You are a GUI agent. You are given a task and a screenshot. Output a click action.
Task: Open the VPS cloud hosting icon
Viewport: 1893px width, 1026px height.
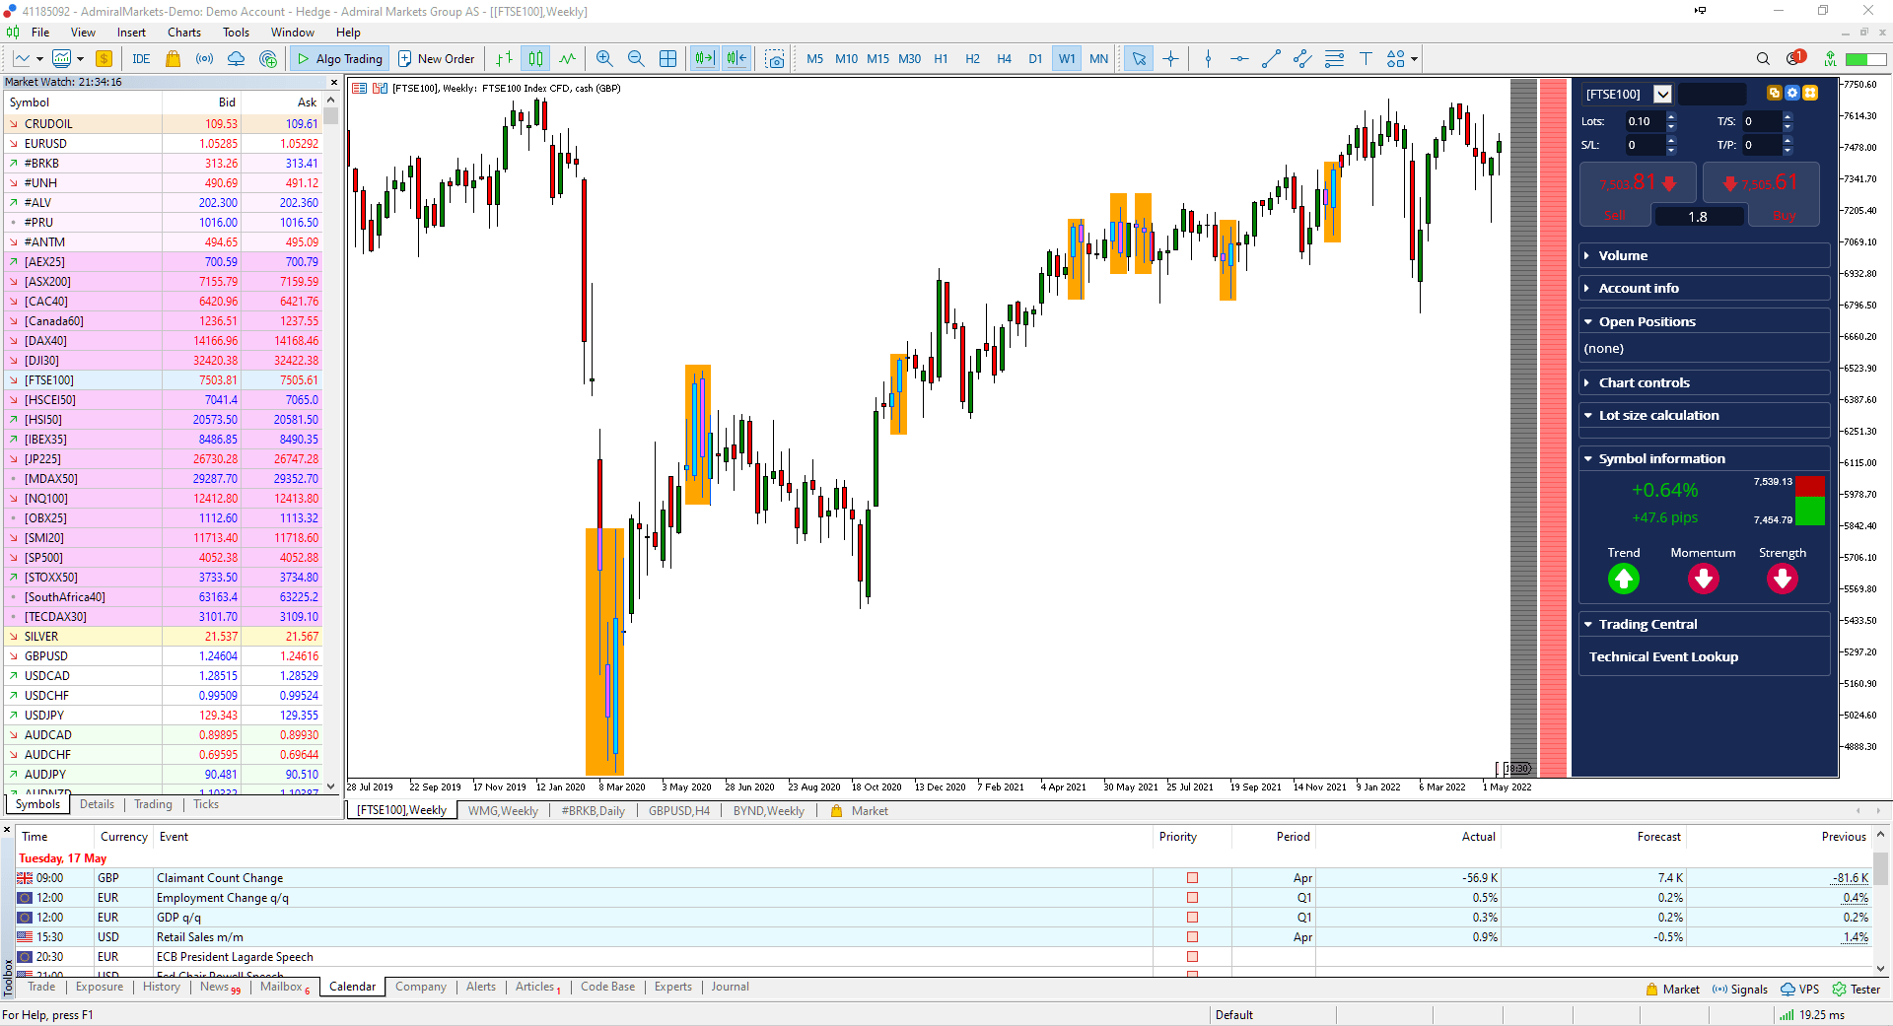click(x=236, y=59)
